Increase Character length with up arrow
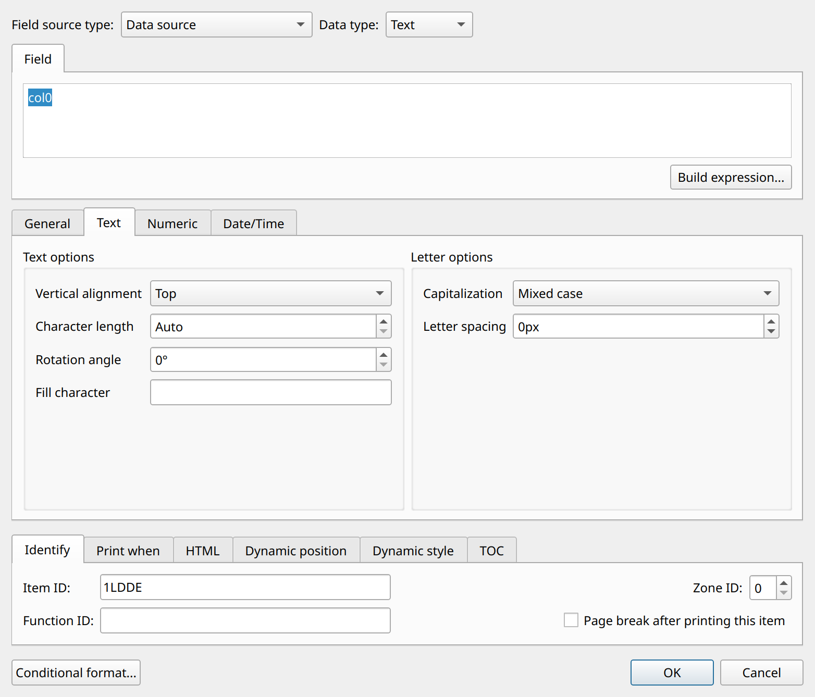 [x=384, y=321]
